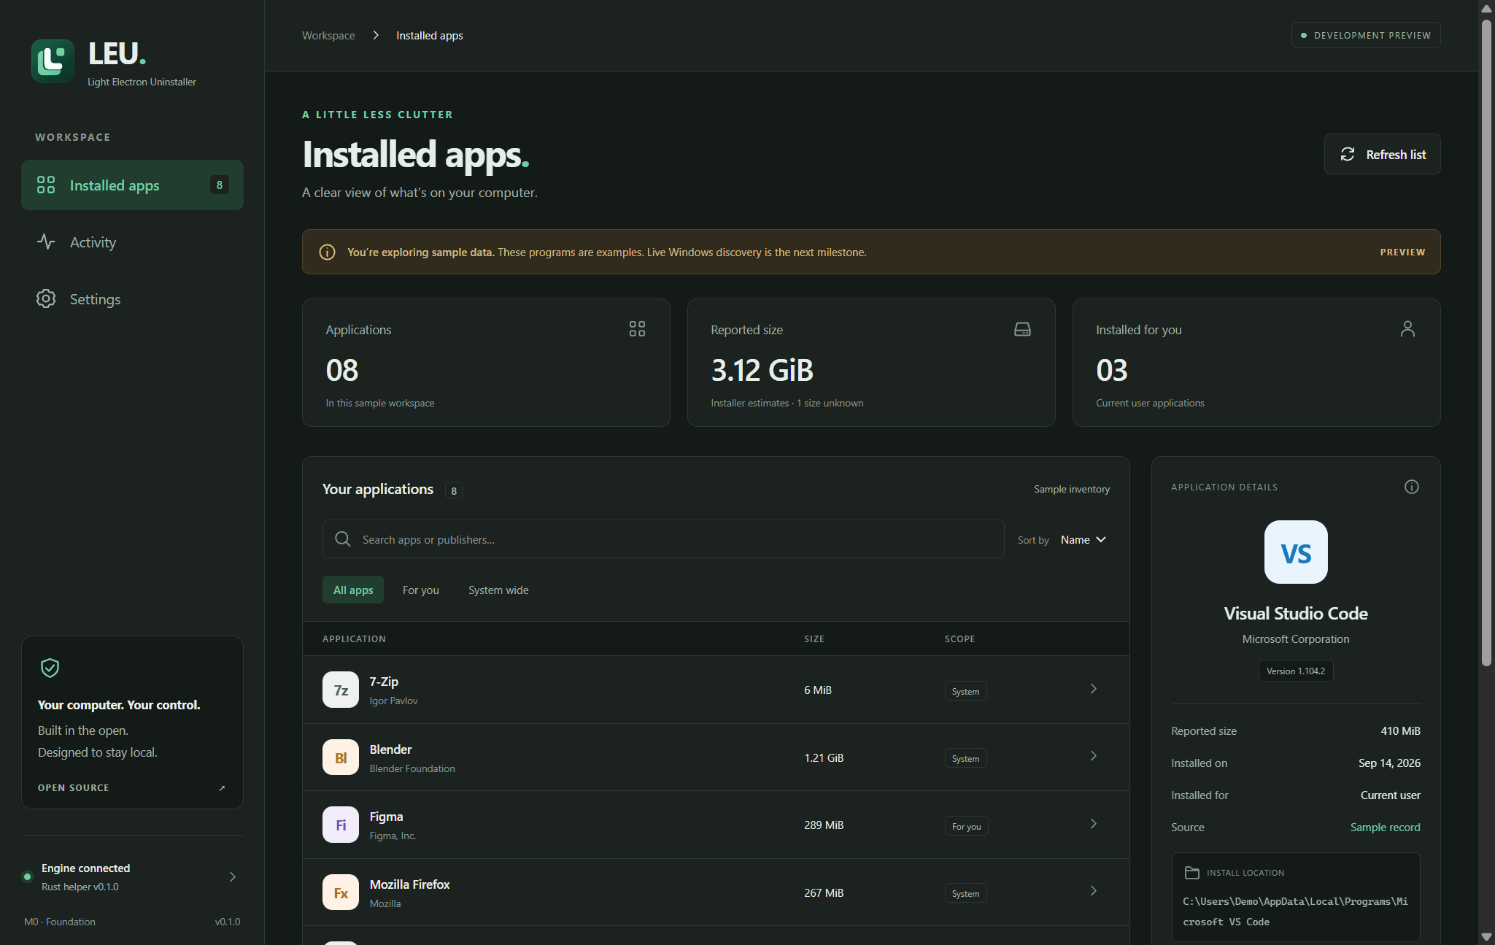This screenshot has width=1495, height=945.
Task: Click the Activity pulse icon
Action: tap(46, 242)
